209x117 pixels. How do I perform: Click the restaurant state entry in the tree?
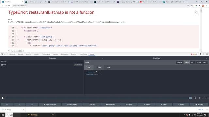click(93, 72)
